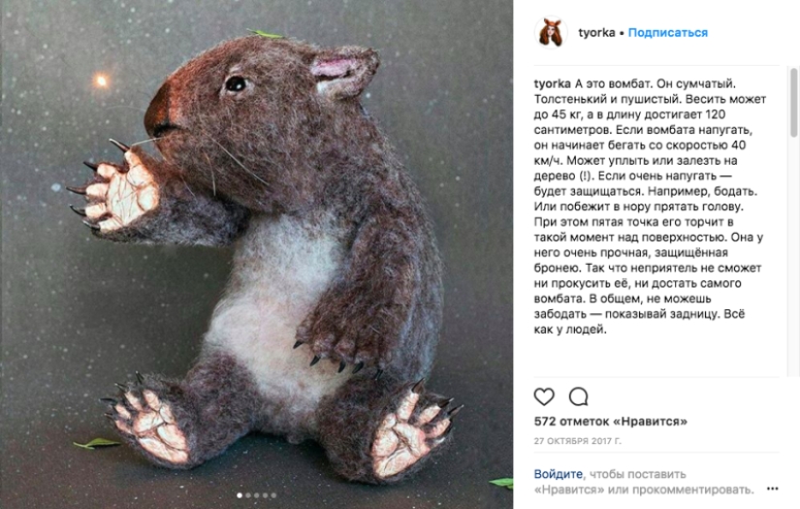
Task: Open tyorka username in post header
Action: 596,33
